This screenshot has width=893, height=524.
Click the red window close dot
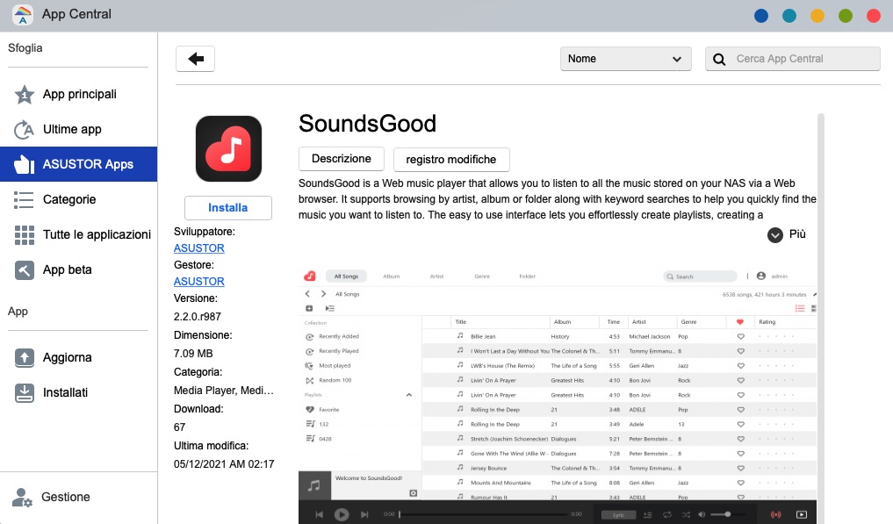point(874,16)
